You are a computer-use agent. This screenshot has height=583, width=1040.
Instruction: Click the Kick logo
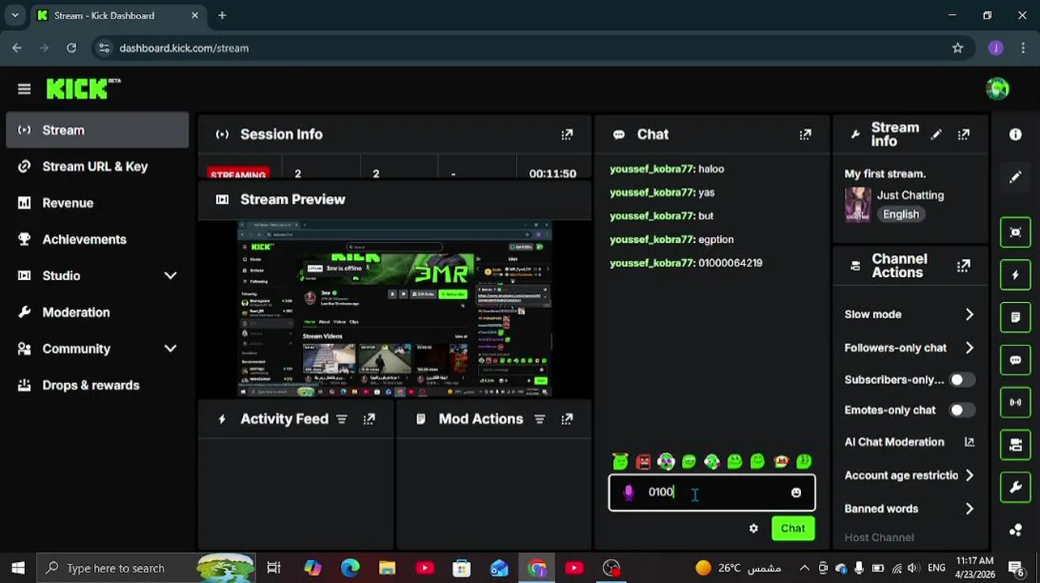tap(83, 89)
